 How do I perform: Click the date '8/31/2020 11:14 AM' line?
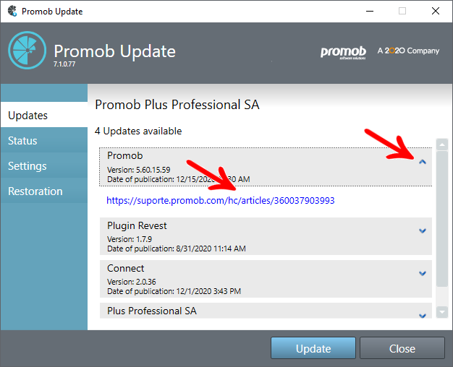pyautogui.click(x=177, y=249)
